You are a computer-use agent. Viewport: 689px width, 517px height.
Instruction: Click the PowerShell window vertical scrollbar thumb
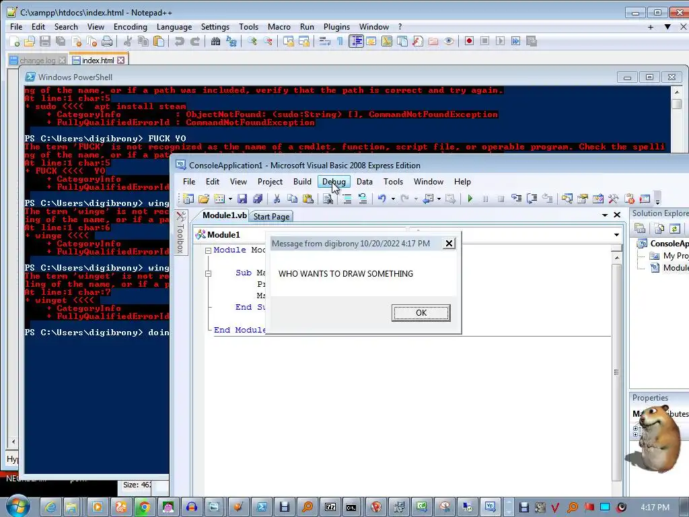coord(677,104)
